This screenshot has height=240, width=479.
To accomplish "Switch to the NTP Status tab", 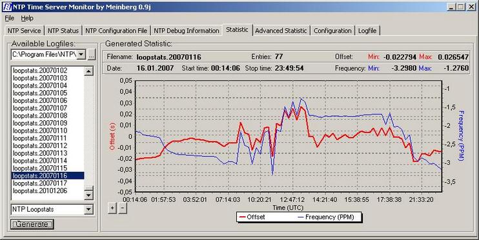I will (x=63, y=31).
